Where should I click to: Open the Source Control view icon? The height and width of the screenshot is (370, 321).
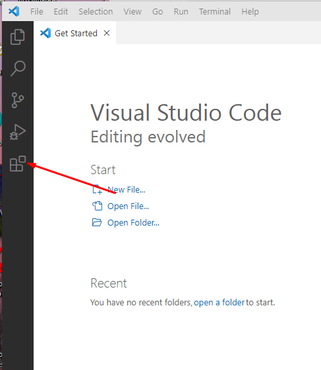[x=17, y=100]
